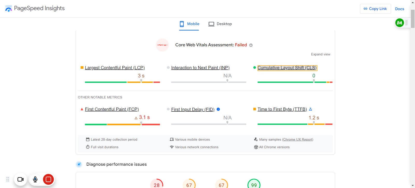Toggle the microphone in the recording toolbar

click(x=35, y=179)
